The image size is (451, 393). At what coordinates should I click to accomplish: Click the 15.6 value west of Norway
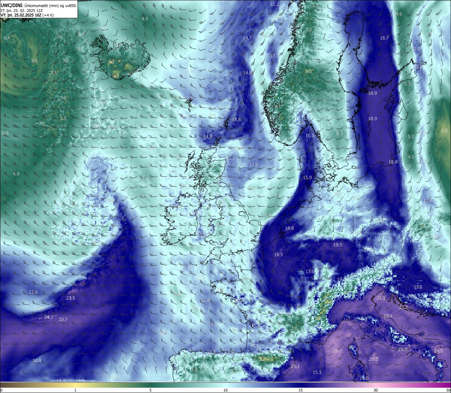pyautogui.click(x=236, y=119)
